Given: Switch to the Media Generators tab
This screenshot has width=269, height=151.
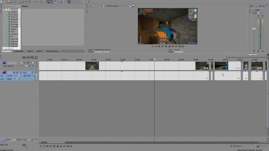Looking at the screenshot, I should pyautogui.click(x=52, y=51).
